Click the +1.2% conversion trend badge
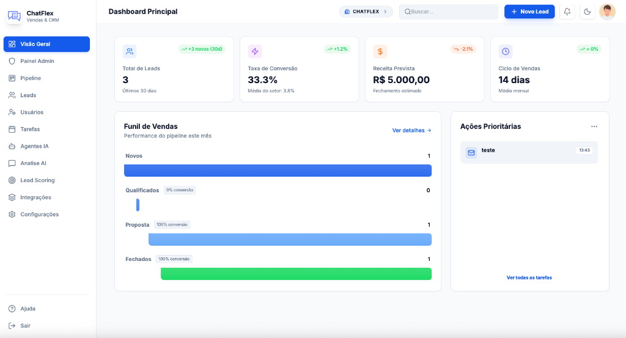The width and height of the screenshot is (626, 338). pos(337,49)
